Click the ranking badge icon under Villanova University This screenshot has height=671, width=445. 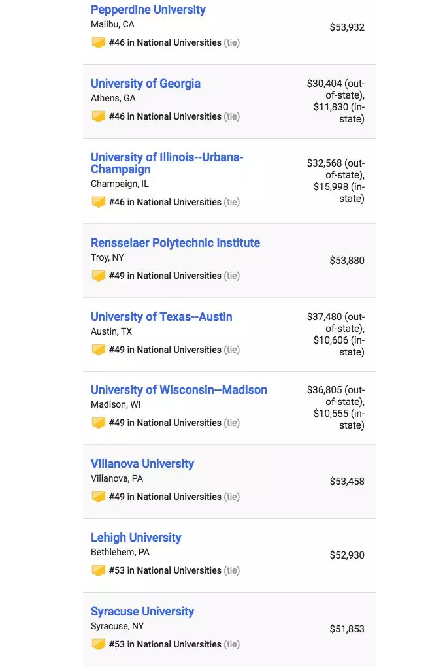[99, 497]
